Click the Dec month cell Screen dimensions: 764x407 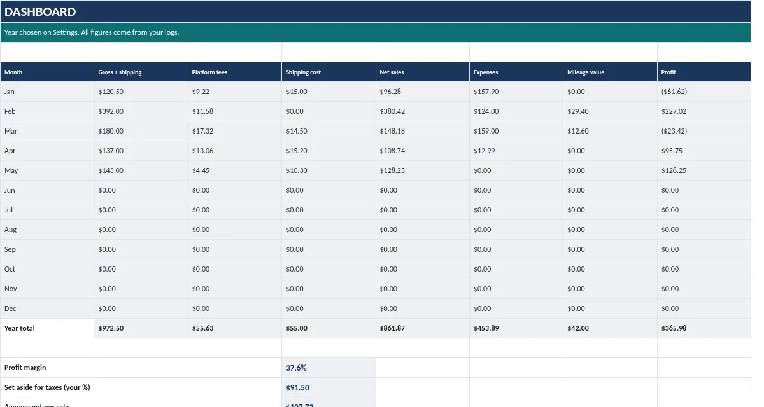(47, 308)
